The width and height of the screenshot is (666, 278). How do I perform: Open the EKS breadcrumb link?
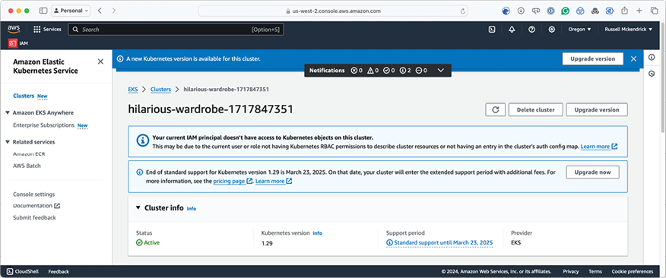pos(133,89)
